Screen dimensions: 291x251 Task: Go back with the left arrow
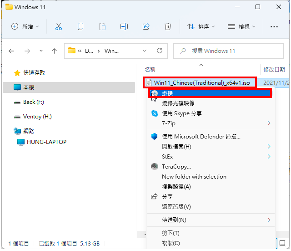(x=11, y=51)
